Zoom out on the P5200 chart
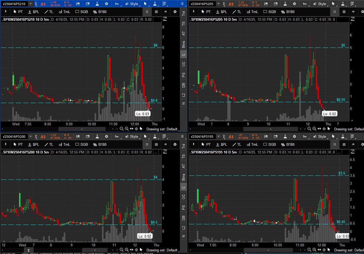Screen dimensions: 364x254 point(122,250)
